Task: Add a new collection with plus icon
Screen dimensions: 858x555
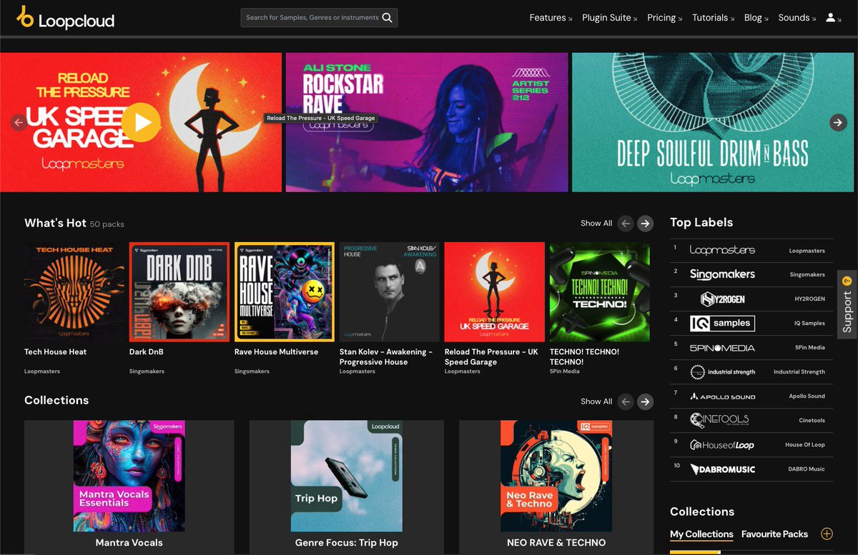Action: click(827, 534)
